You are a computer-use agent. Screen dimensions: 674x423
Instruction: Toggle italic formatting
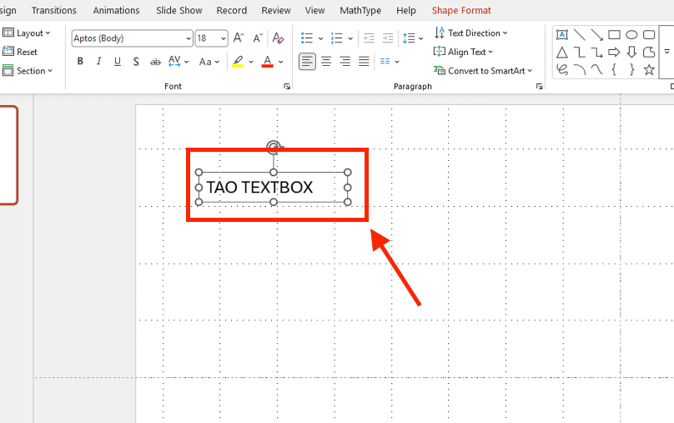(99, 62)
